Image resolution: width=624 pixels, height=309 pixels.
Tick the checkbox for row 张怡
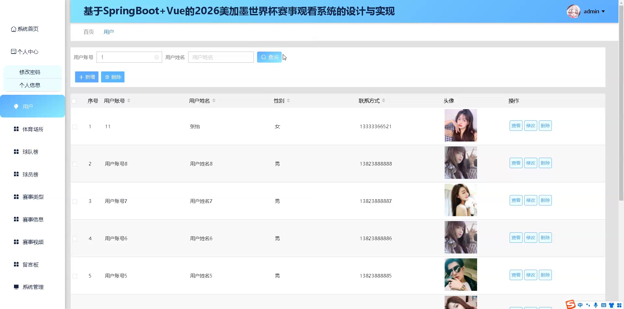(x=75, y=127)
